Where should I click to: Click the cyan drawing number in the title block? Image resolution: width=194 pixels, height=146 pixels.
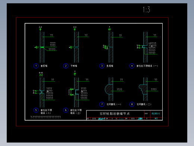[x=156, y=114]
